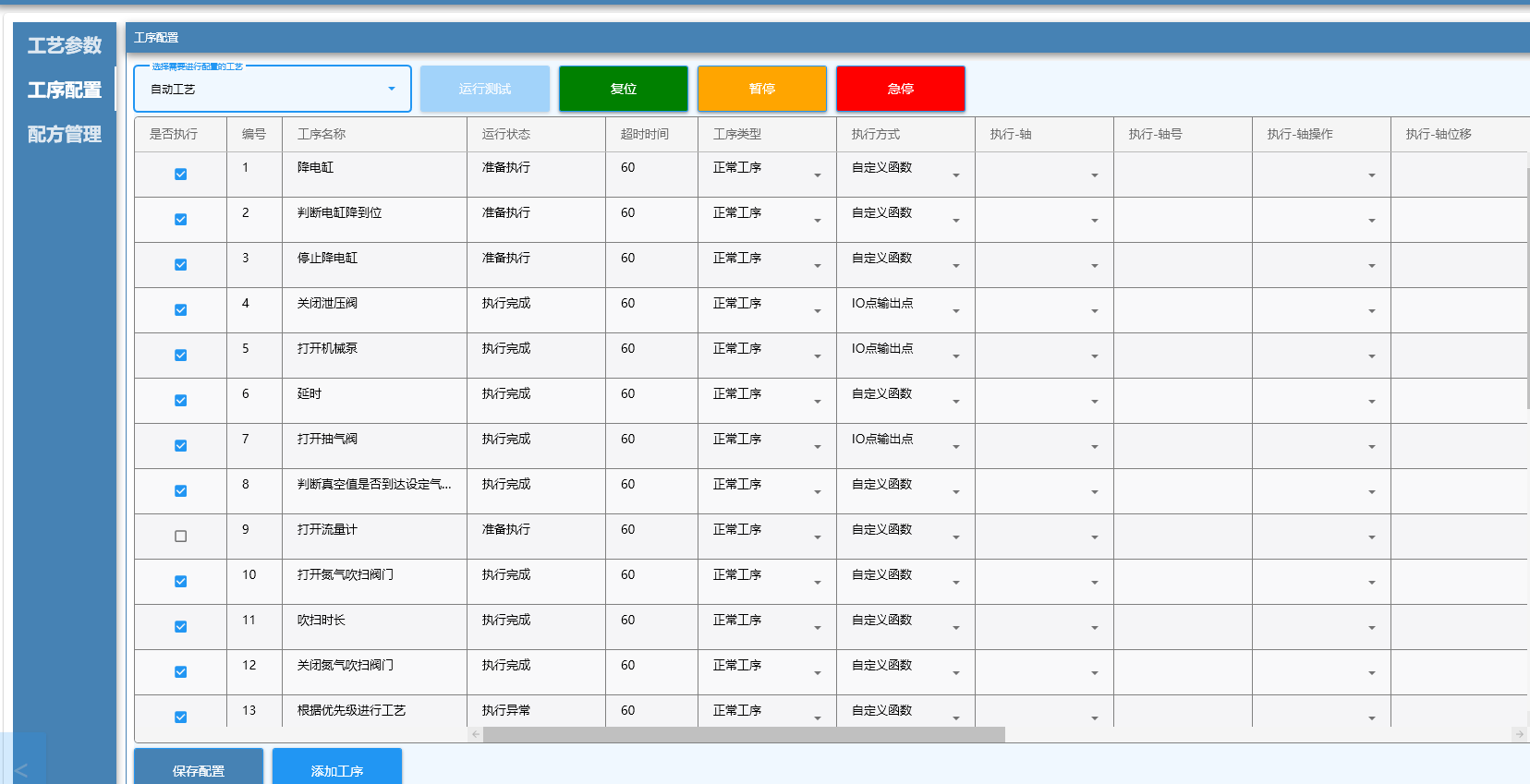Click name cell 根据优先级进行工艺
This screenshot has width=1530, height=784.
coord(351,710)
